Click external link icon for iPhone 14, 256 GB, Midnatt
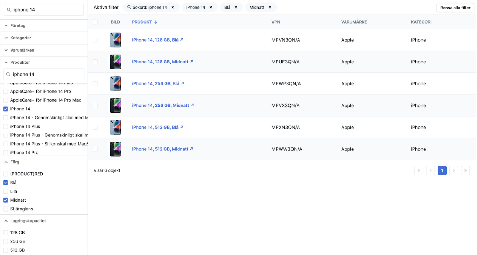Screen dimensions: 477x255 (x=192, y=105)
